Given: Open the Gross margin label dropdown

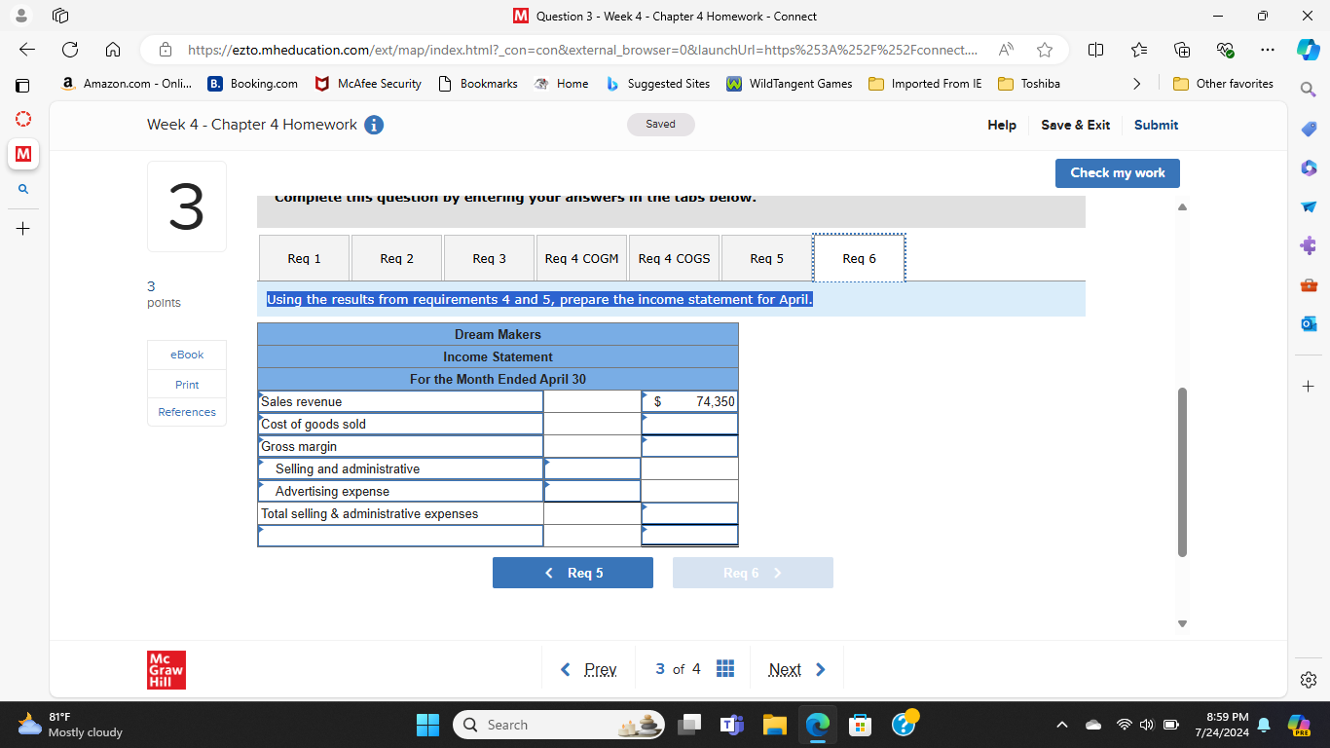Looking at the screenshot, I should (x=400, y=446).
